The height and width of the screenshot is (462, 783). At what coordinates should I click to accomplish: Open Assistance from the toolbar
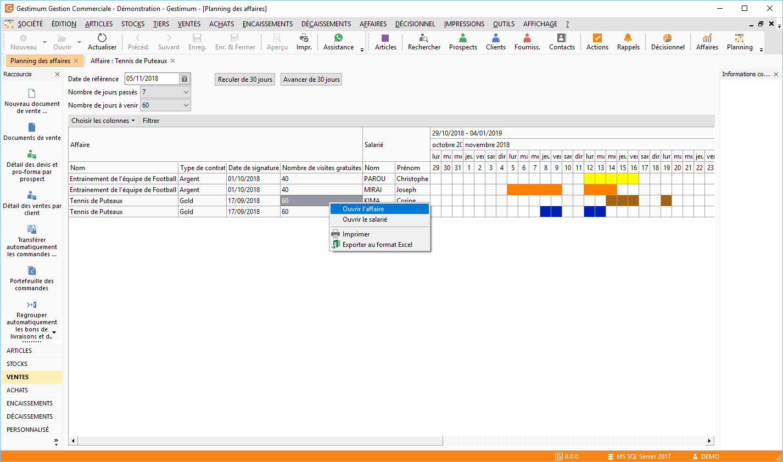338,42
